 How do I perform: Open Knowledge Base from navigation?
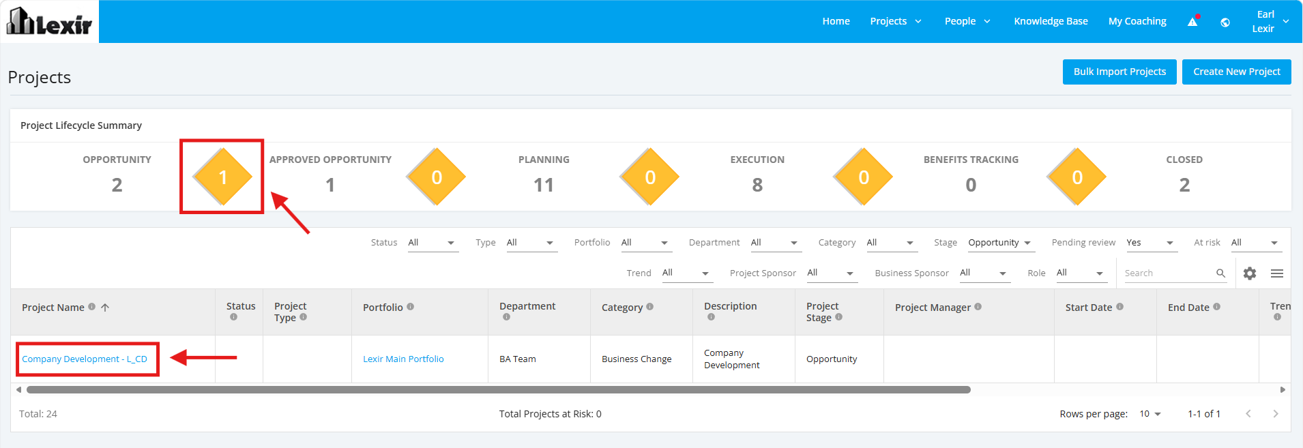tap(1051, 21)
